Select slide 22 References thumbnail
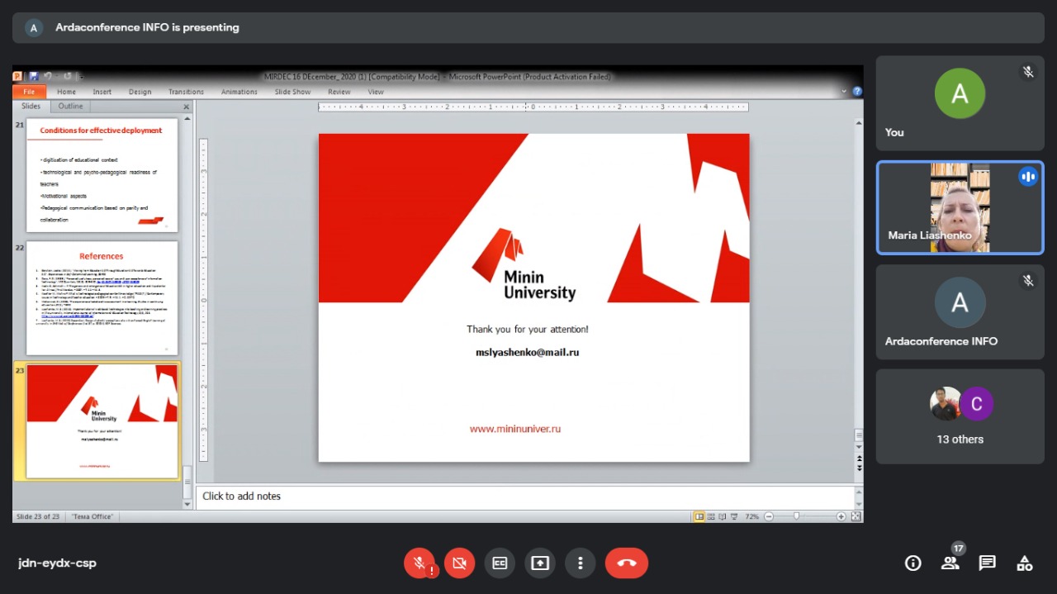The width and height of the screenshot is (1057, 594). [x=102, y=297]
